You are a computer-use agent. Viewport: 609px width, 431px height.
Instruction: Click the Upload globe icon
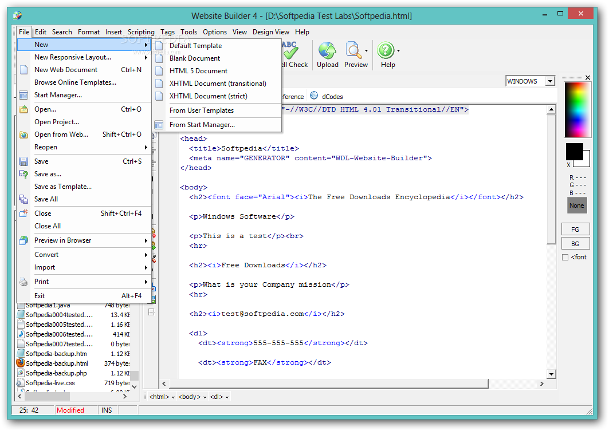pos(327,50)
